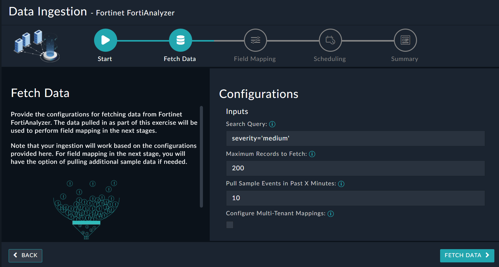Viewport: 499px width, 267px height.
Task: Click the Search Query input field
Action: [x=355, y=139]
